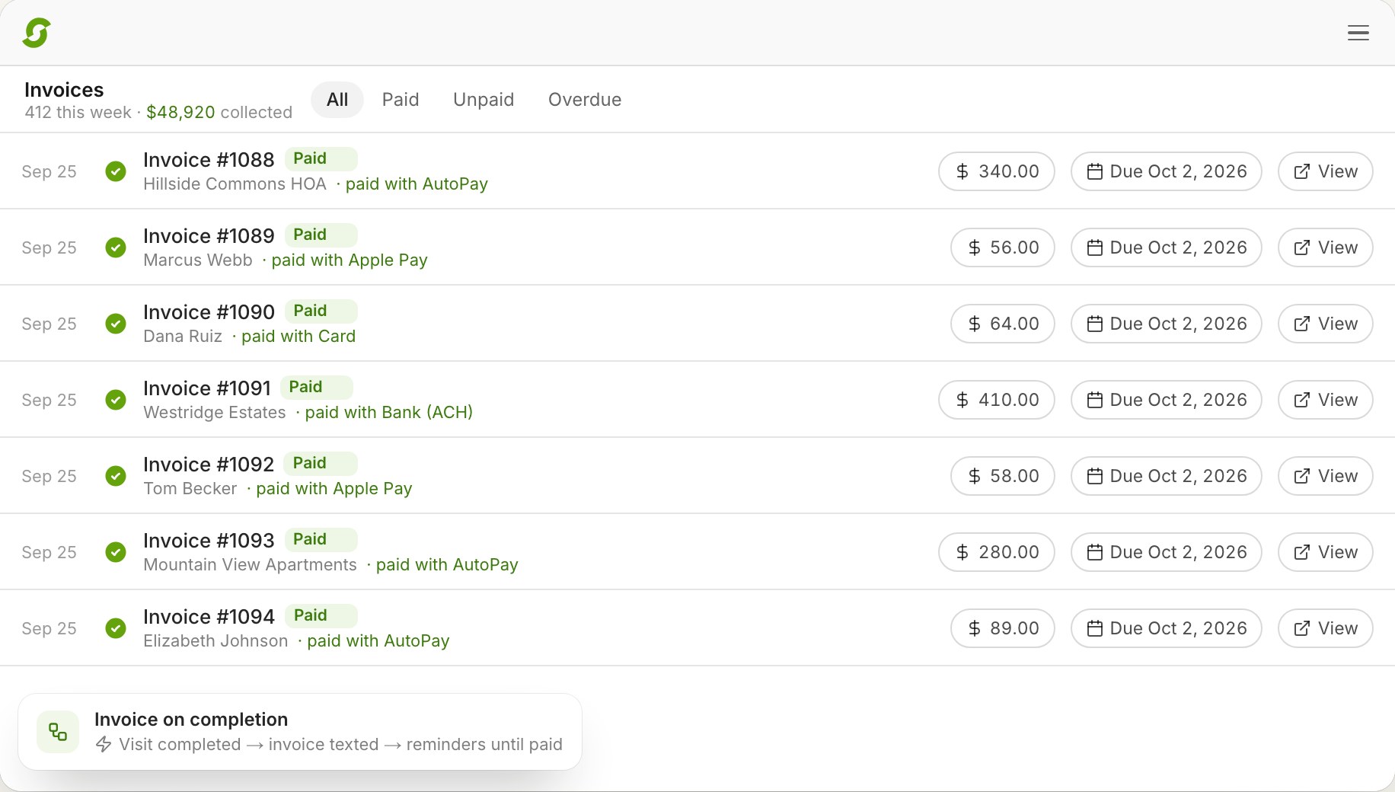The image size is (1395, 792).
Task: Click green checkmark icon for Invoice #1093
Action: [x=116, y=552]
